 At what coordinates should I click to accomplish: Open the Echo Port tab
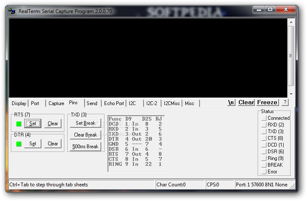click(x=114, y=103)
